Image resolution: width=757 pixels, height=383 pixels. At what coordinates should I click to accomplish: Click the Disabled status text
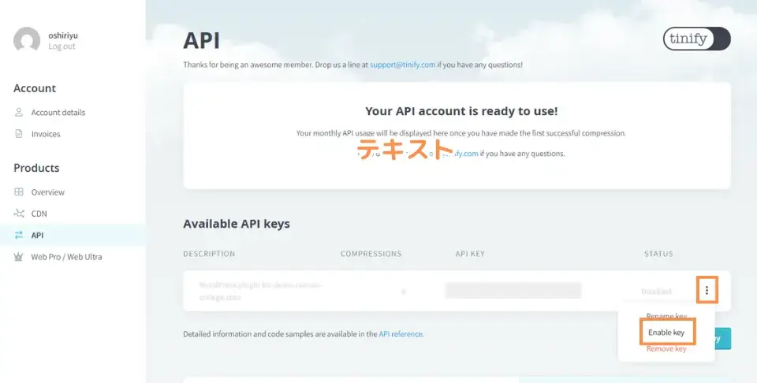(x=657, y=292)
